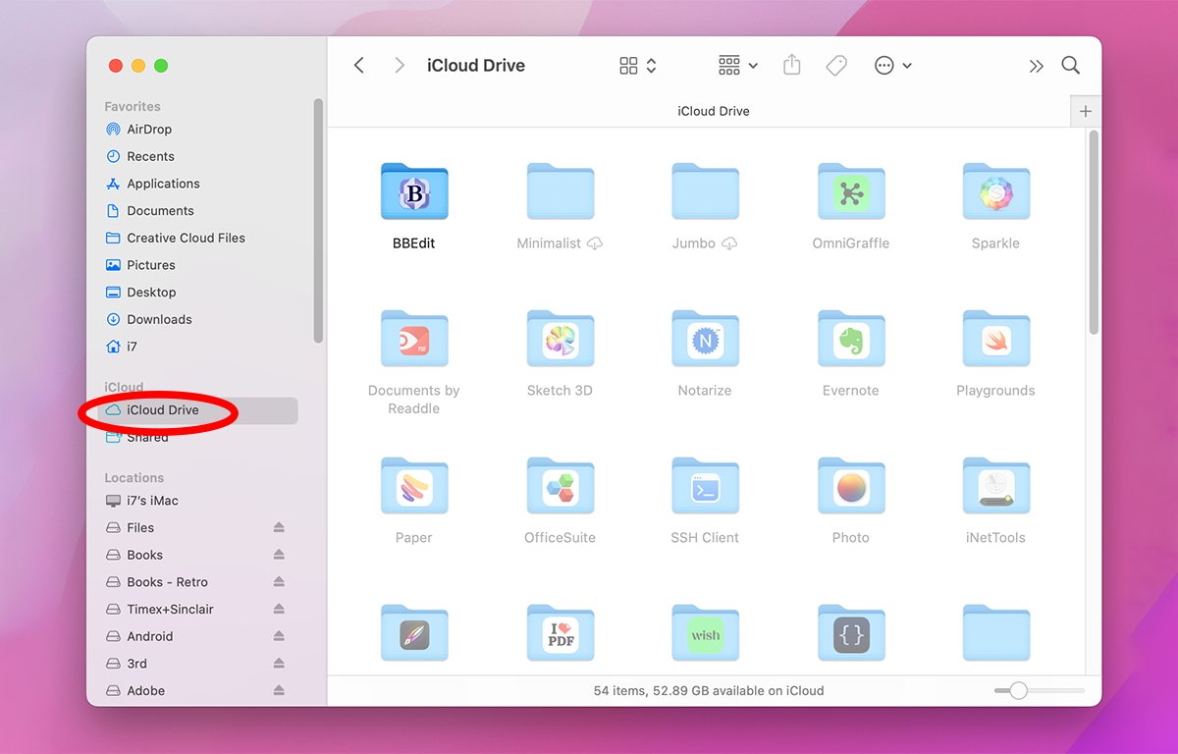The height and width of the screenshot is (754, 1178).
Task: Eject the Books - Retro volume
Action: click(x=280, y=582)
